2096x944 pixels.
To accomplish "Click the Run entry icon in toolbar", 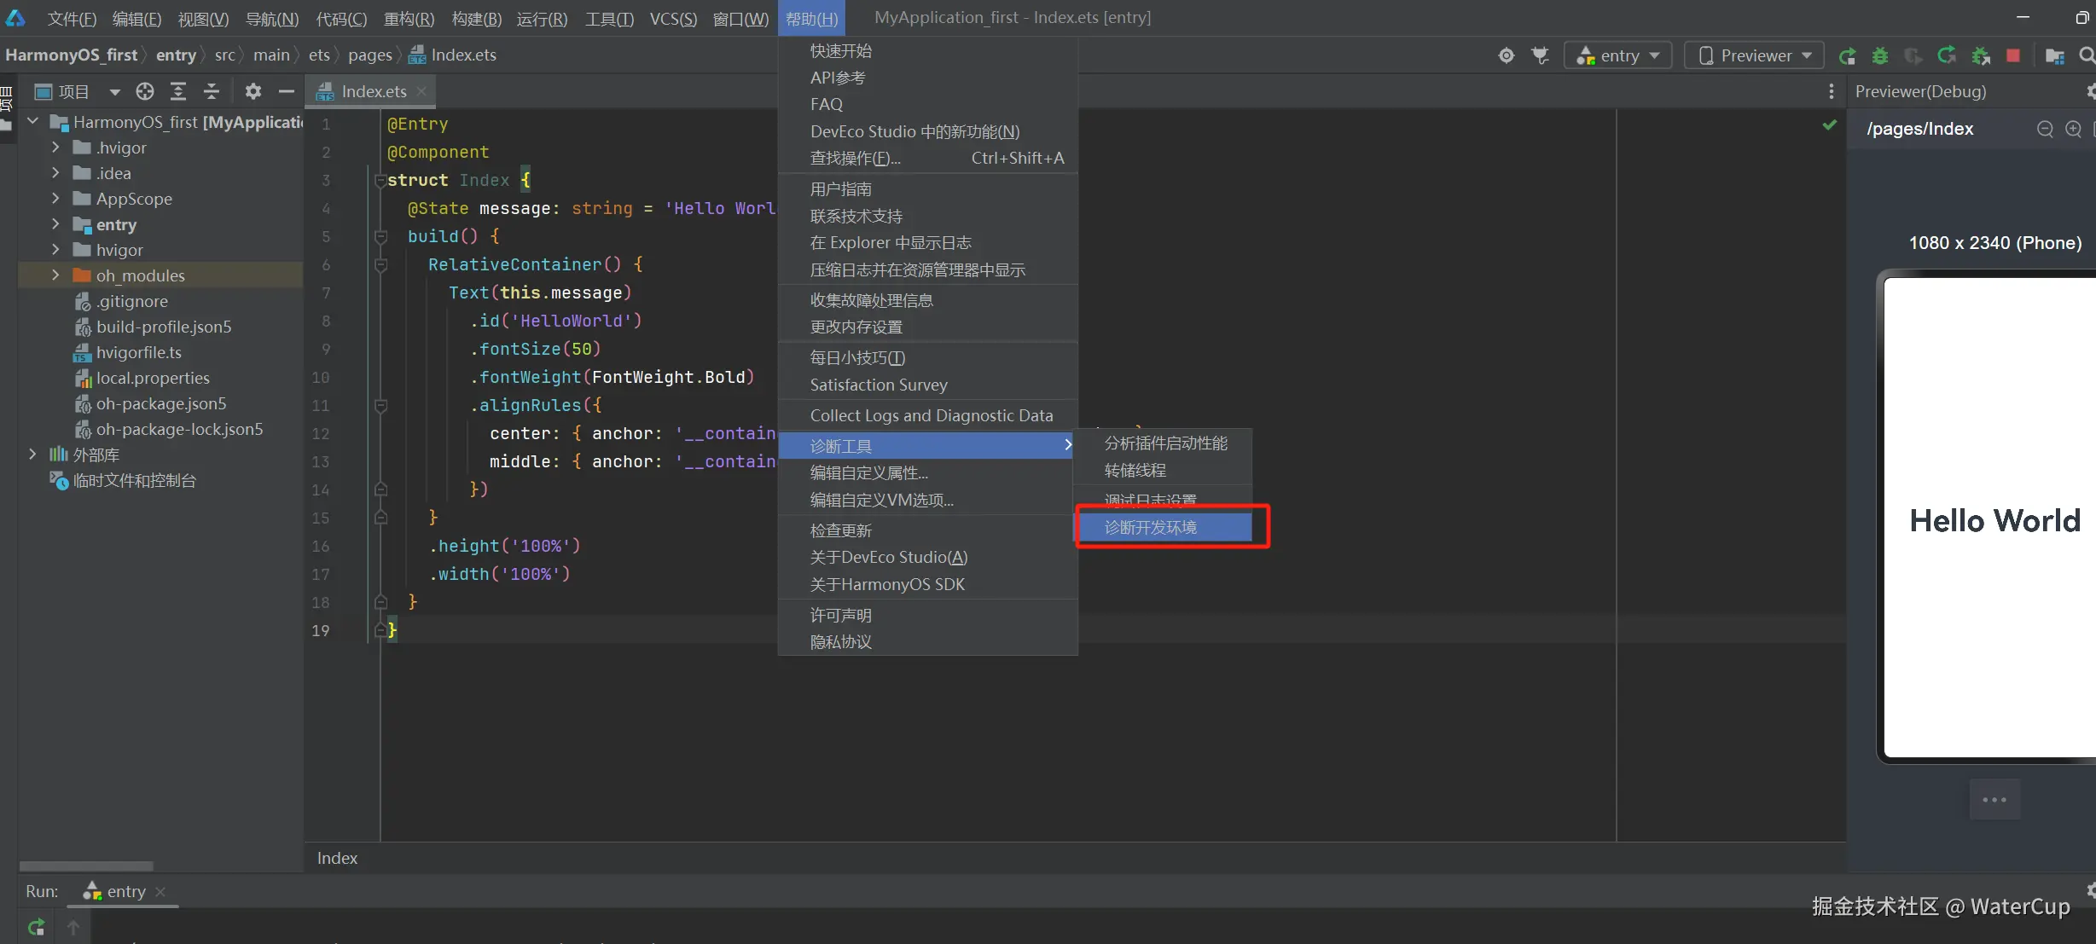I will 1847,56.
